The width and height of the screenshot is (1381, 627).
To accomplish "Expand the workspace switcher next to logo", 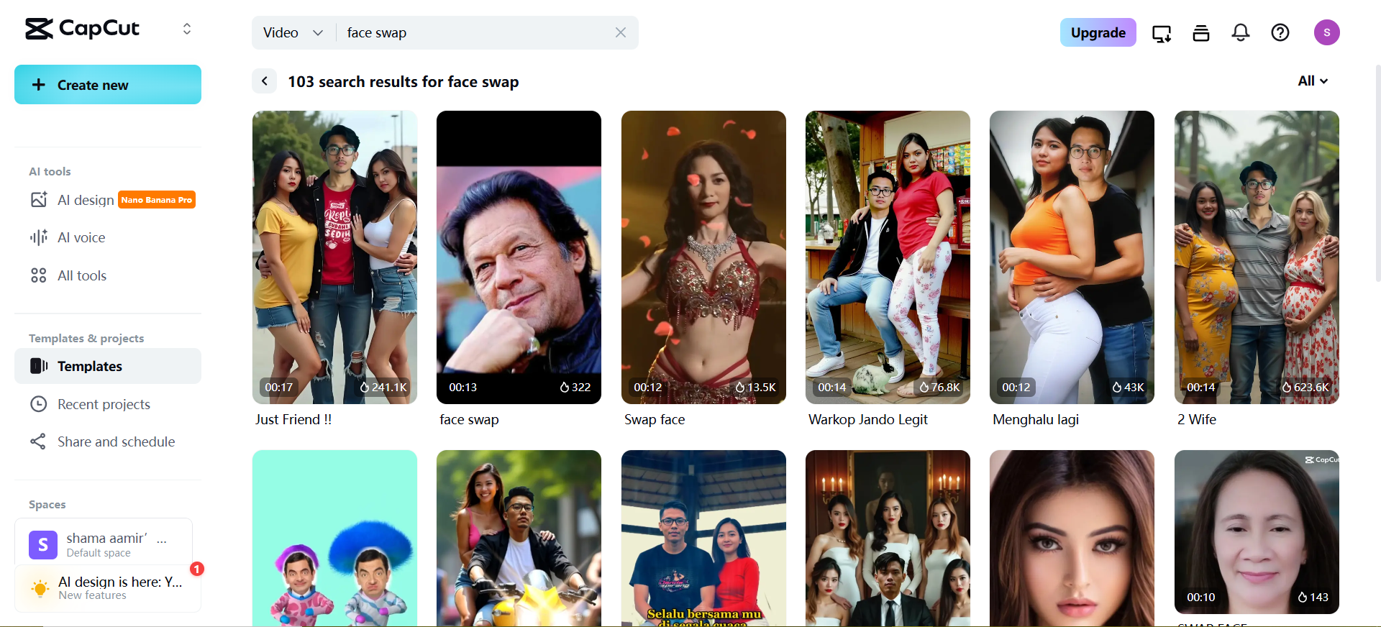I will [x=187, y=29].
